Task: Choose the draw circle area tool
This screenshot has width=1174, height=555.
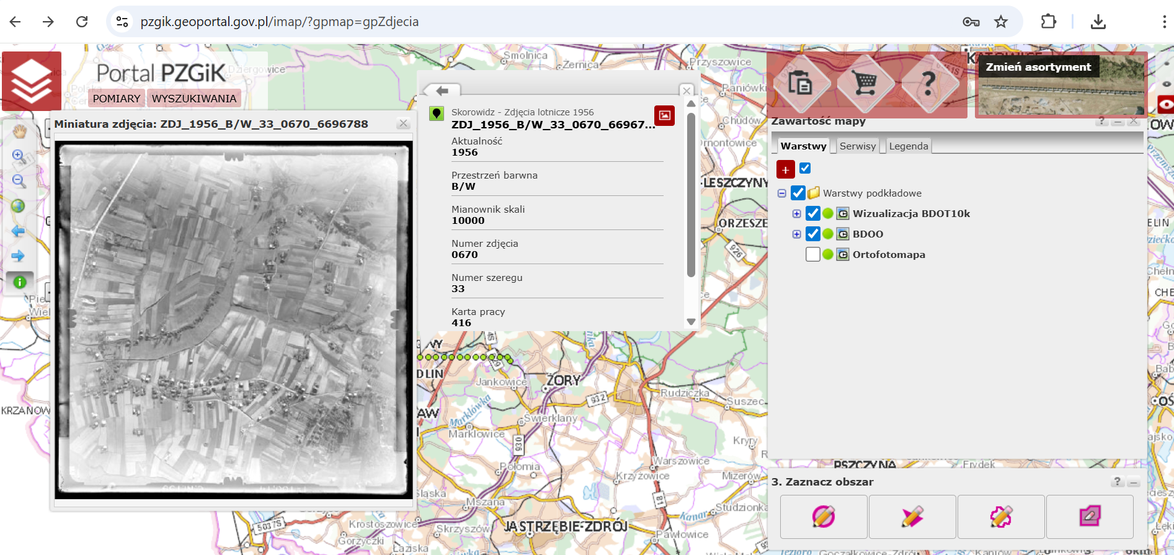Action: (823, 517)
